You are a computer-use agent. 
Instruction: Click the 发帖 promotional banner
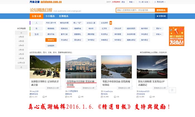click(x=177, y=36)
